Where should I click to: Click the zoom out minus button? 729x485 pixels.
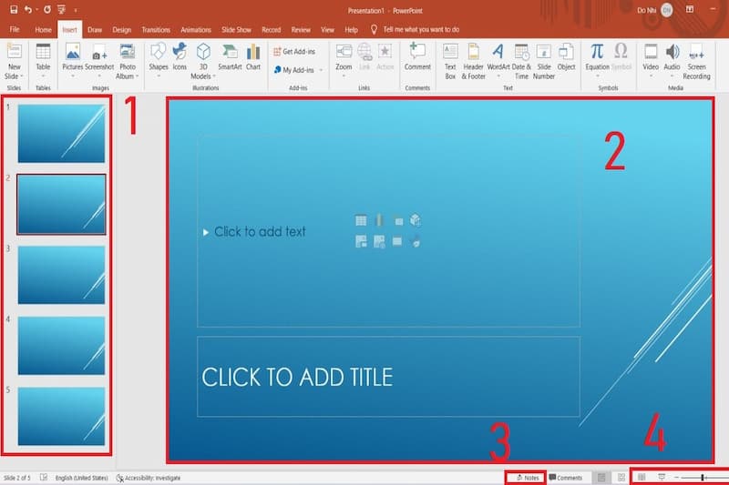coord(676,477)
